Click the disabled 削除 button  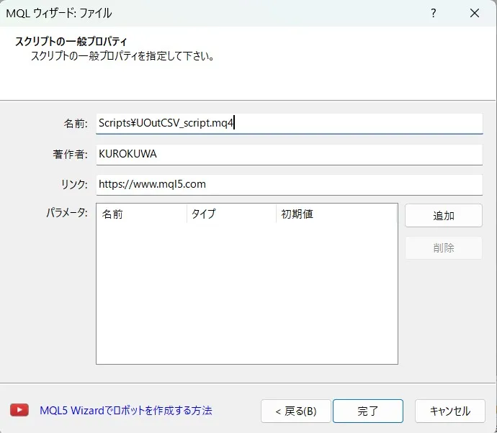444,248
